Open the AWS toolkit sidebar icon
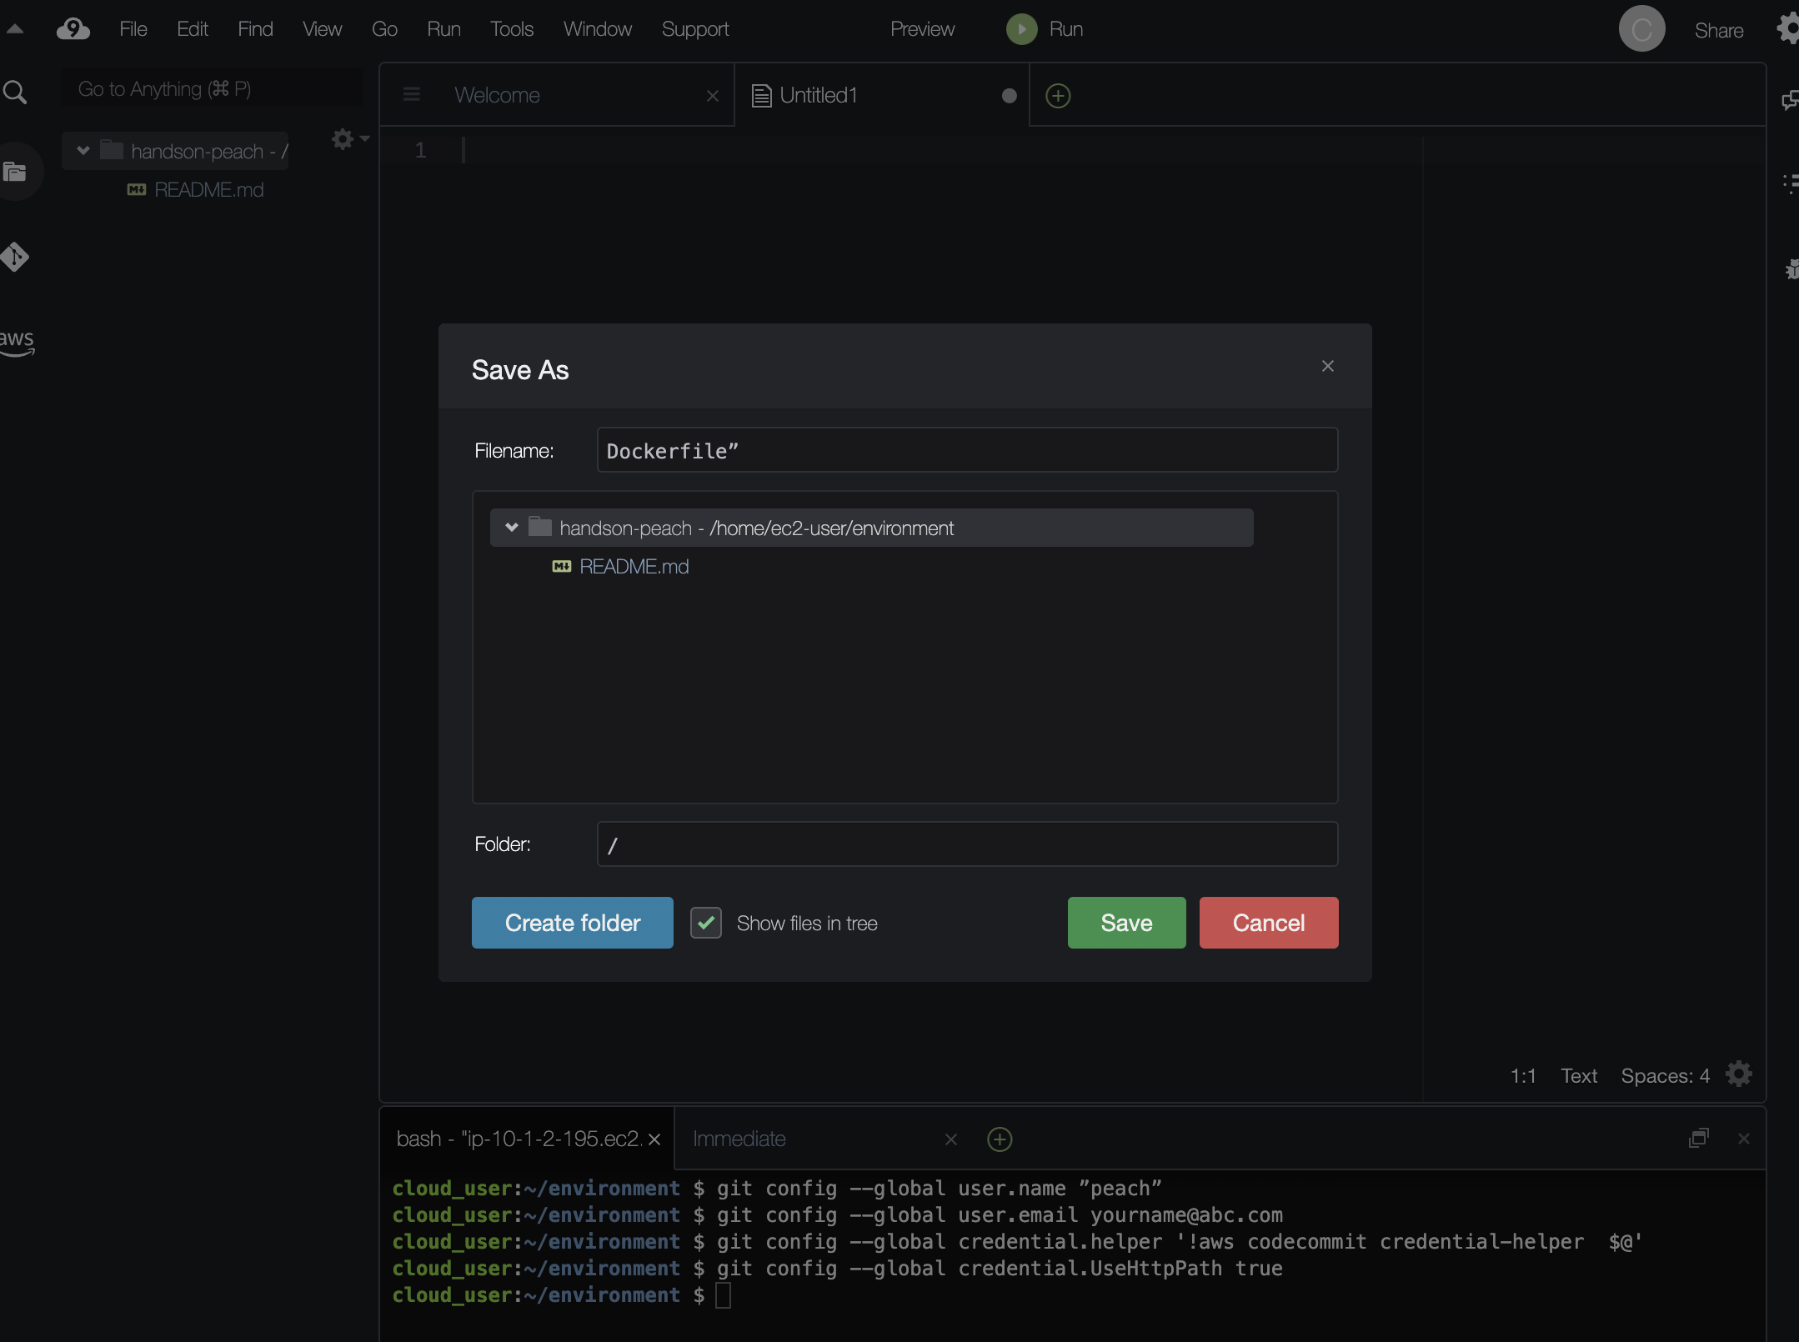 pyautogui.click(x=17, y=341)
